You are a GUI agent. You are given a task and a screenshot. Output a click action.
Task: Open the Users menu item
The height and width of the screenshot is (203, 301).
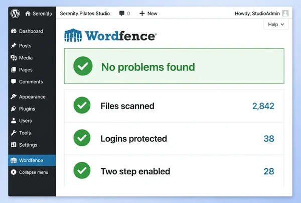click(32, 121)
